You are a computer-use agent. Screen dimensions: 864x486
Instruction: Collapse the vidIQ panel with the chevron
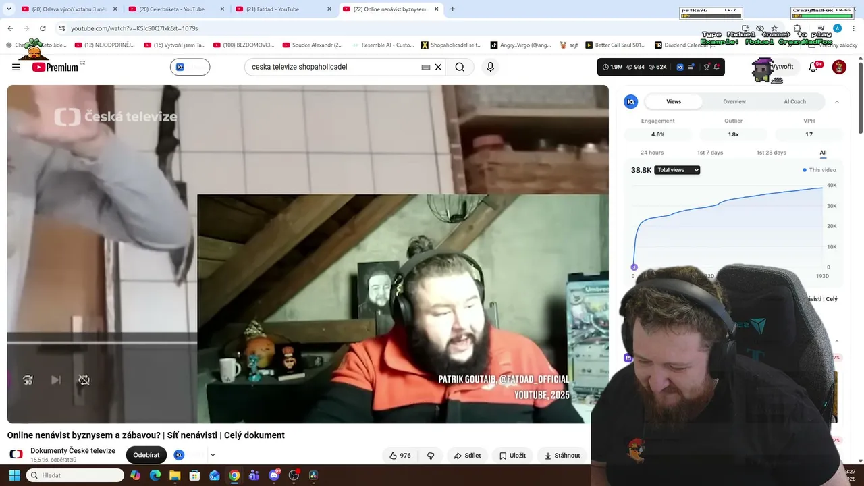pyautogui.click(x=837, y=101)
